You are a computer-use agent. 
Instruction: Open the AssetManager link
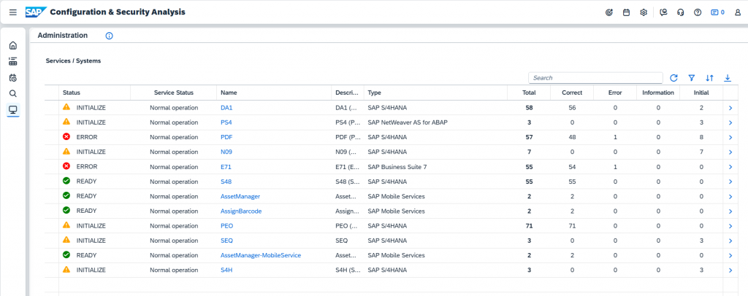[x=240, y=197]
